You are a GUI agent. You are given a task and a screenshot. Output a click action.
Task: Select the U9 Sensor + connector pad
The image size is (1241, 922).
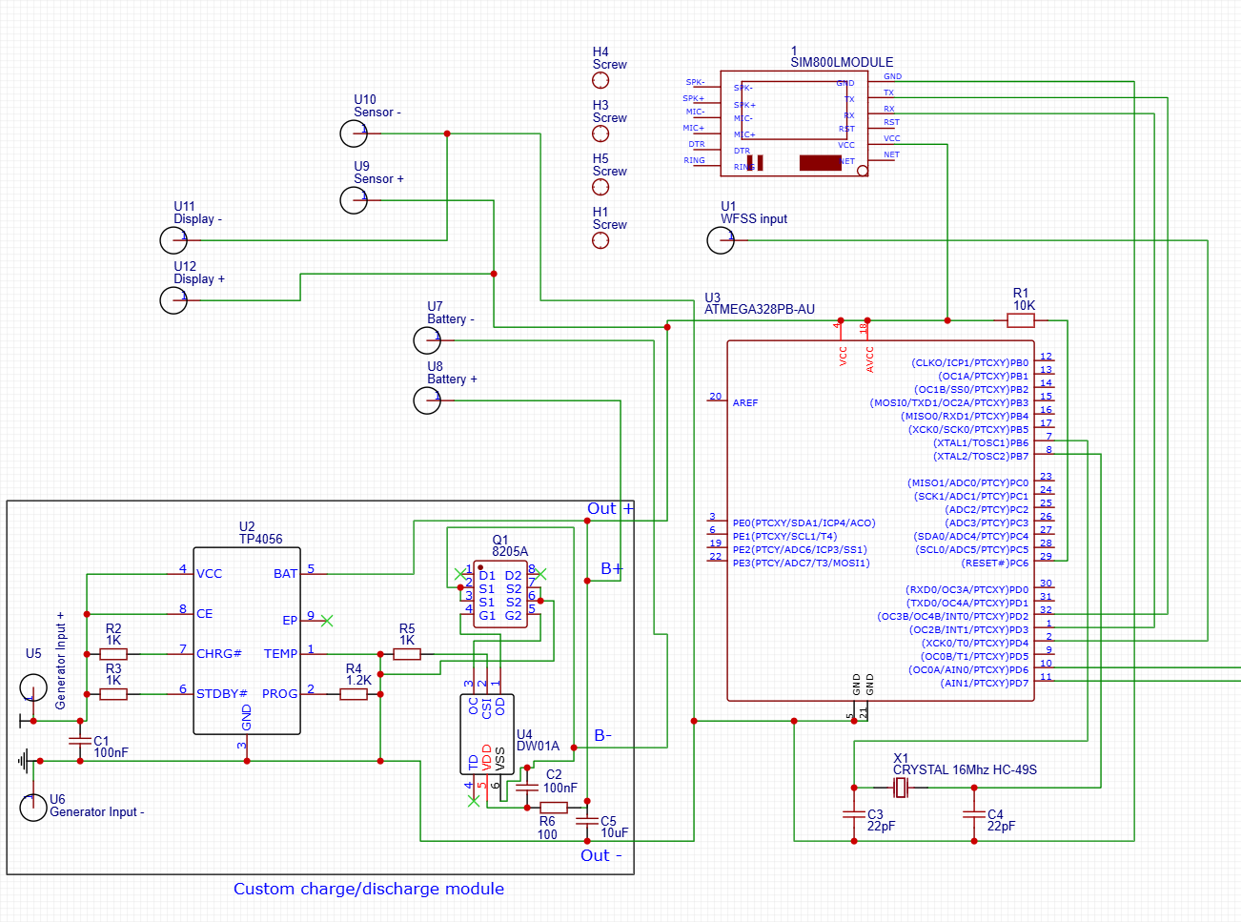pos(354,200)
